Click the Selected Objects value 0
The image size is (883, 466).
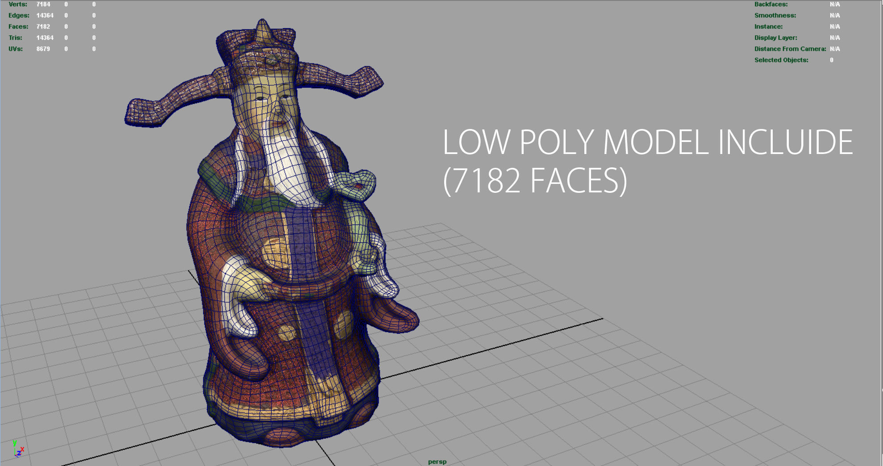(832, 60)
